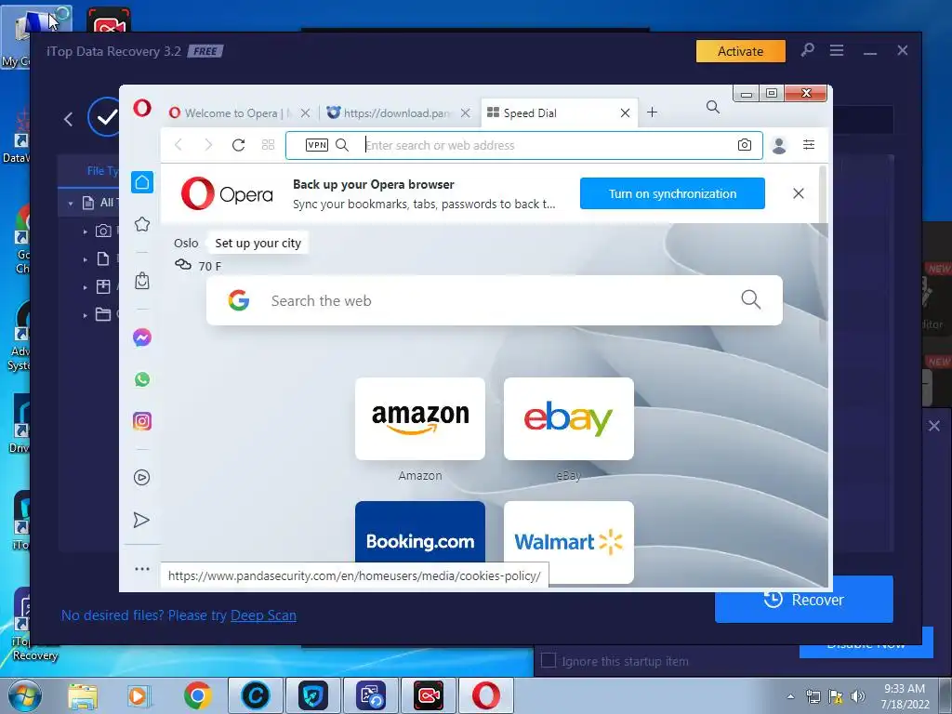Open the Walmart speed dial tile

(x=569, y=542)
